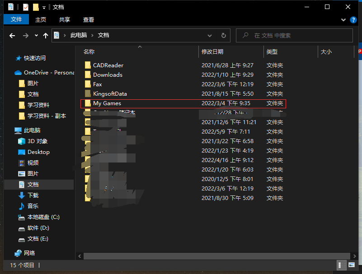Open the 查看 ribbon tab

pyautogui.click(x=89, y=20)
